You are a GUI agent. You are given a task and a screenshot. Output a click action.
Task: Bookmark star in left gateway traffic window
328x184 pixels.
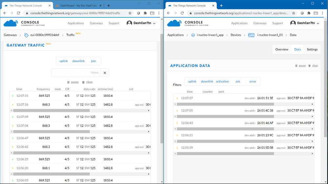130,13
